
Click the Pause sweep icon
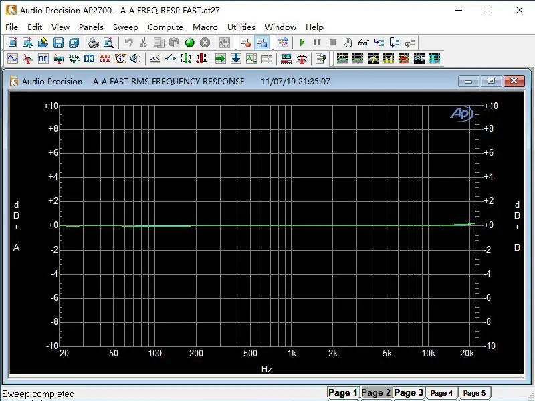[317, 43]
